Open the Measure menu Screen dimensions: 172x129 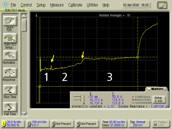[x=57, y=5]
